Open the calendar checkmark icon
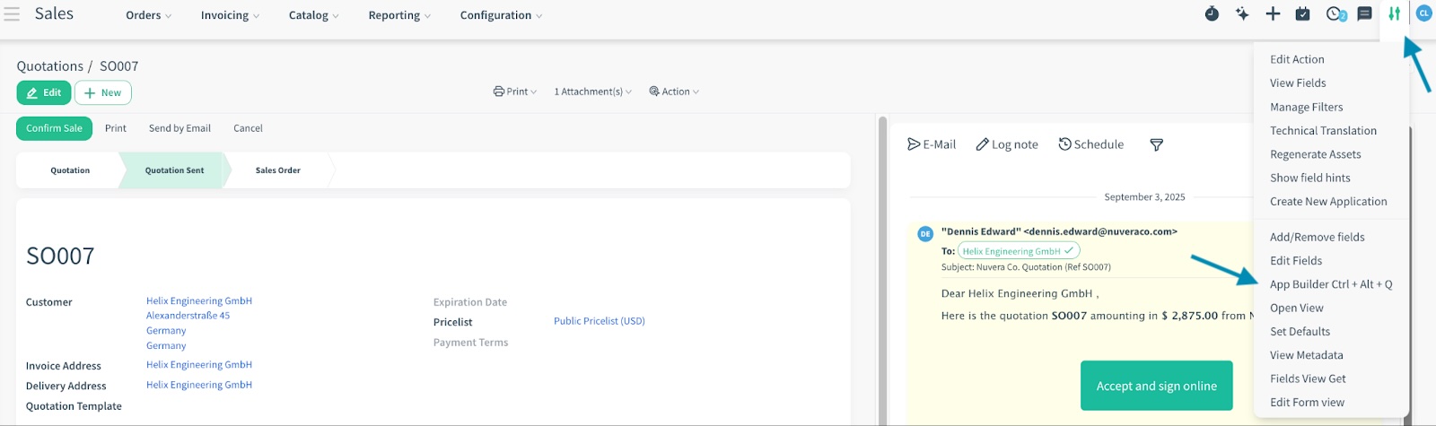 coord(1303,14)
